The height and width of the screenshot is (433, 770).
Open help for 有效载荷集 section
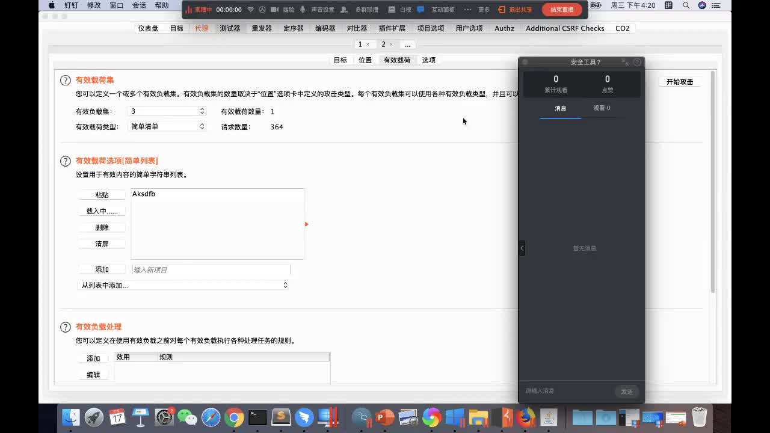tap(66, 81)
